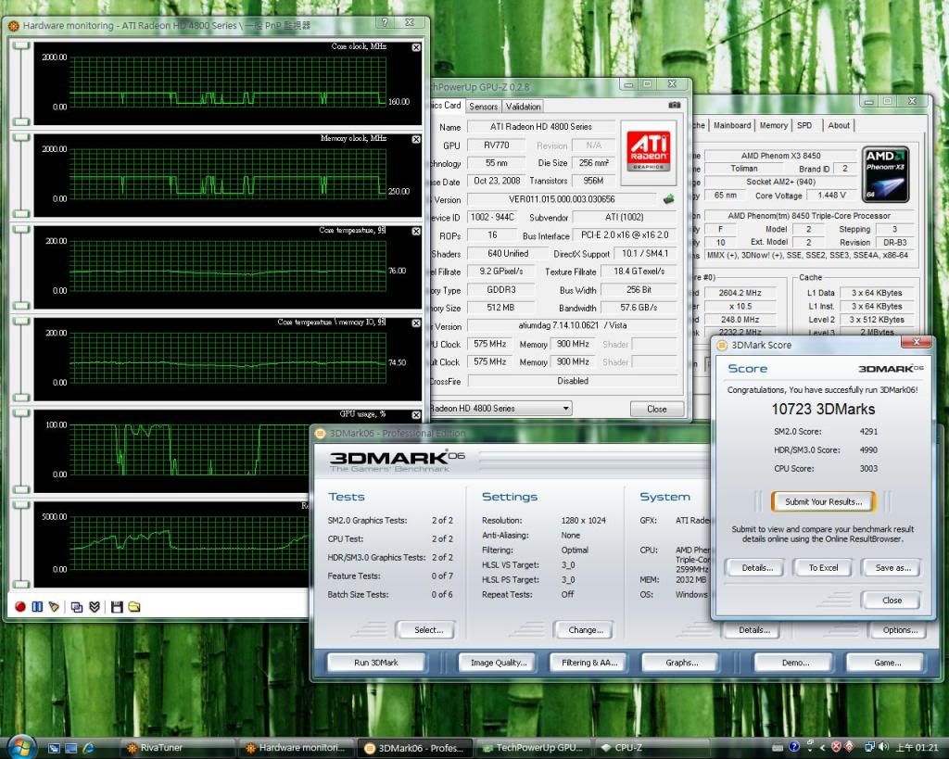Open Image Quality options in 3DMark06
Screen dimensions: 949x759
click(x=499, y=663)
